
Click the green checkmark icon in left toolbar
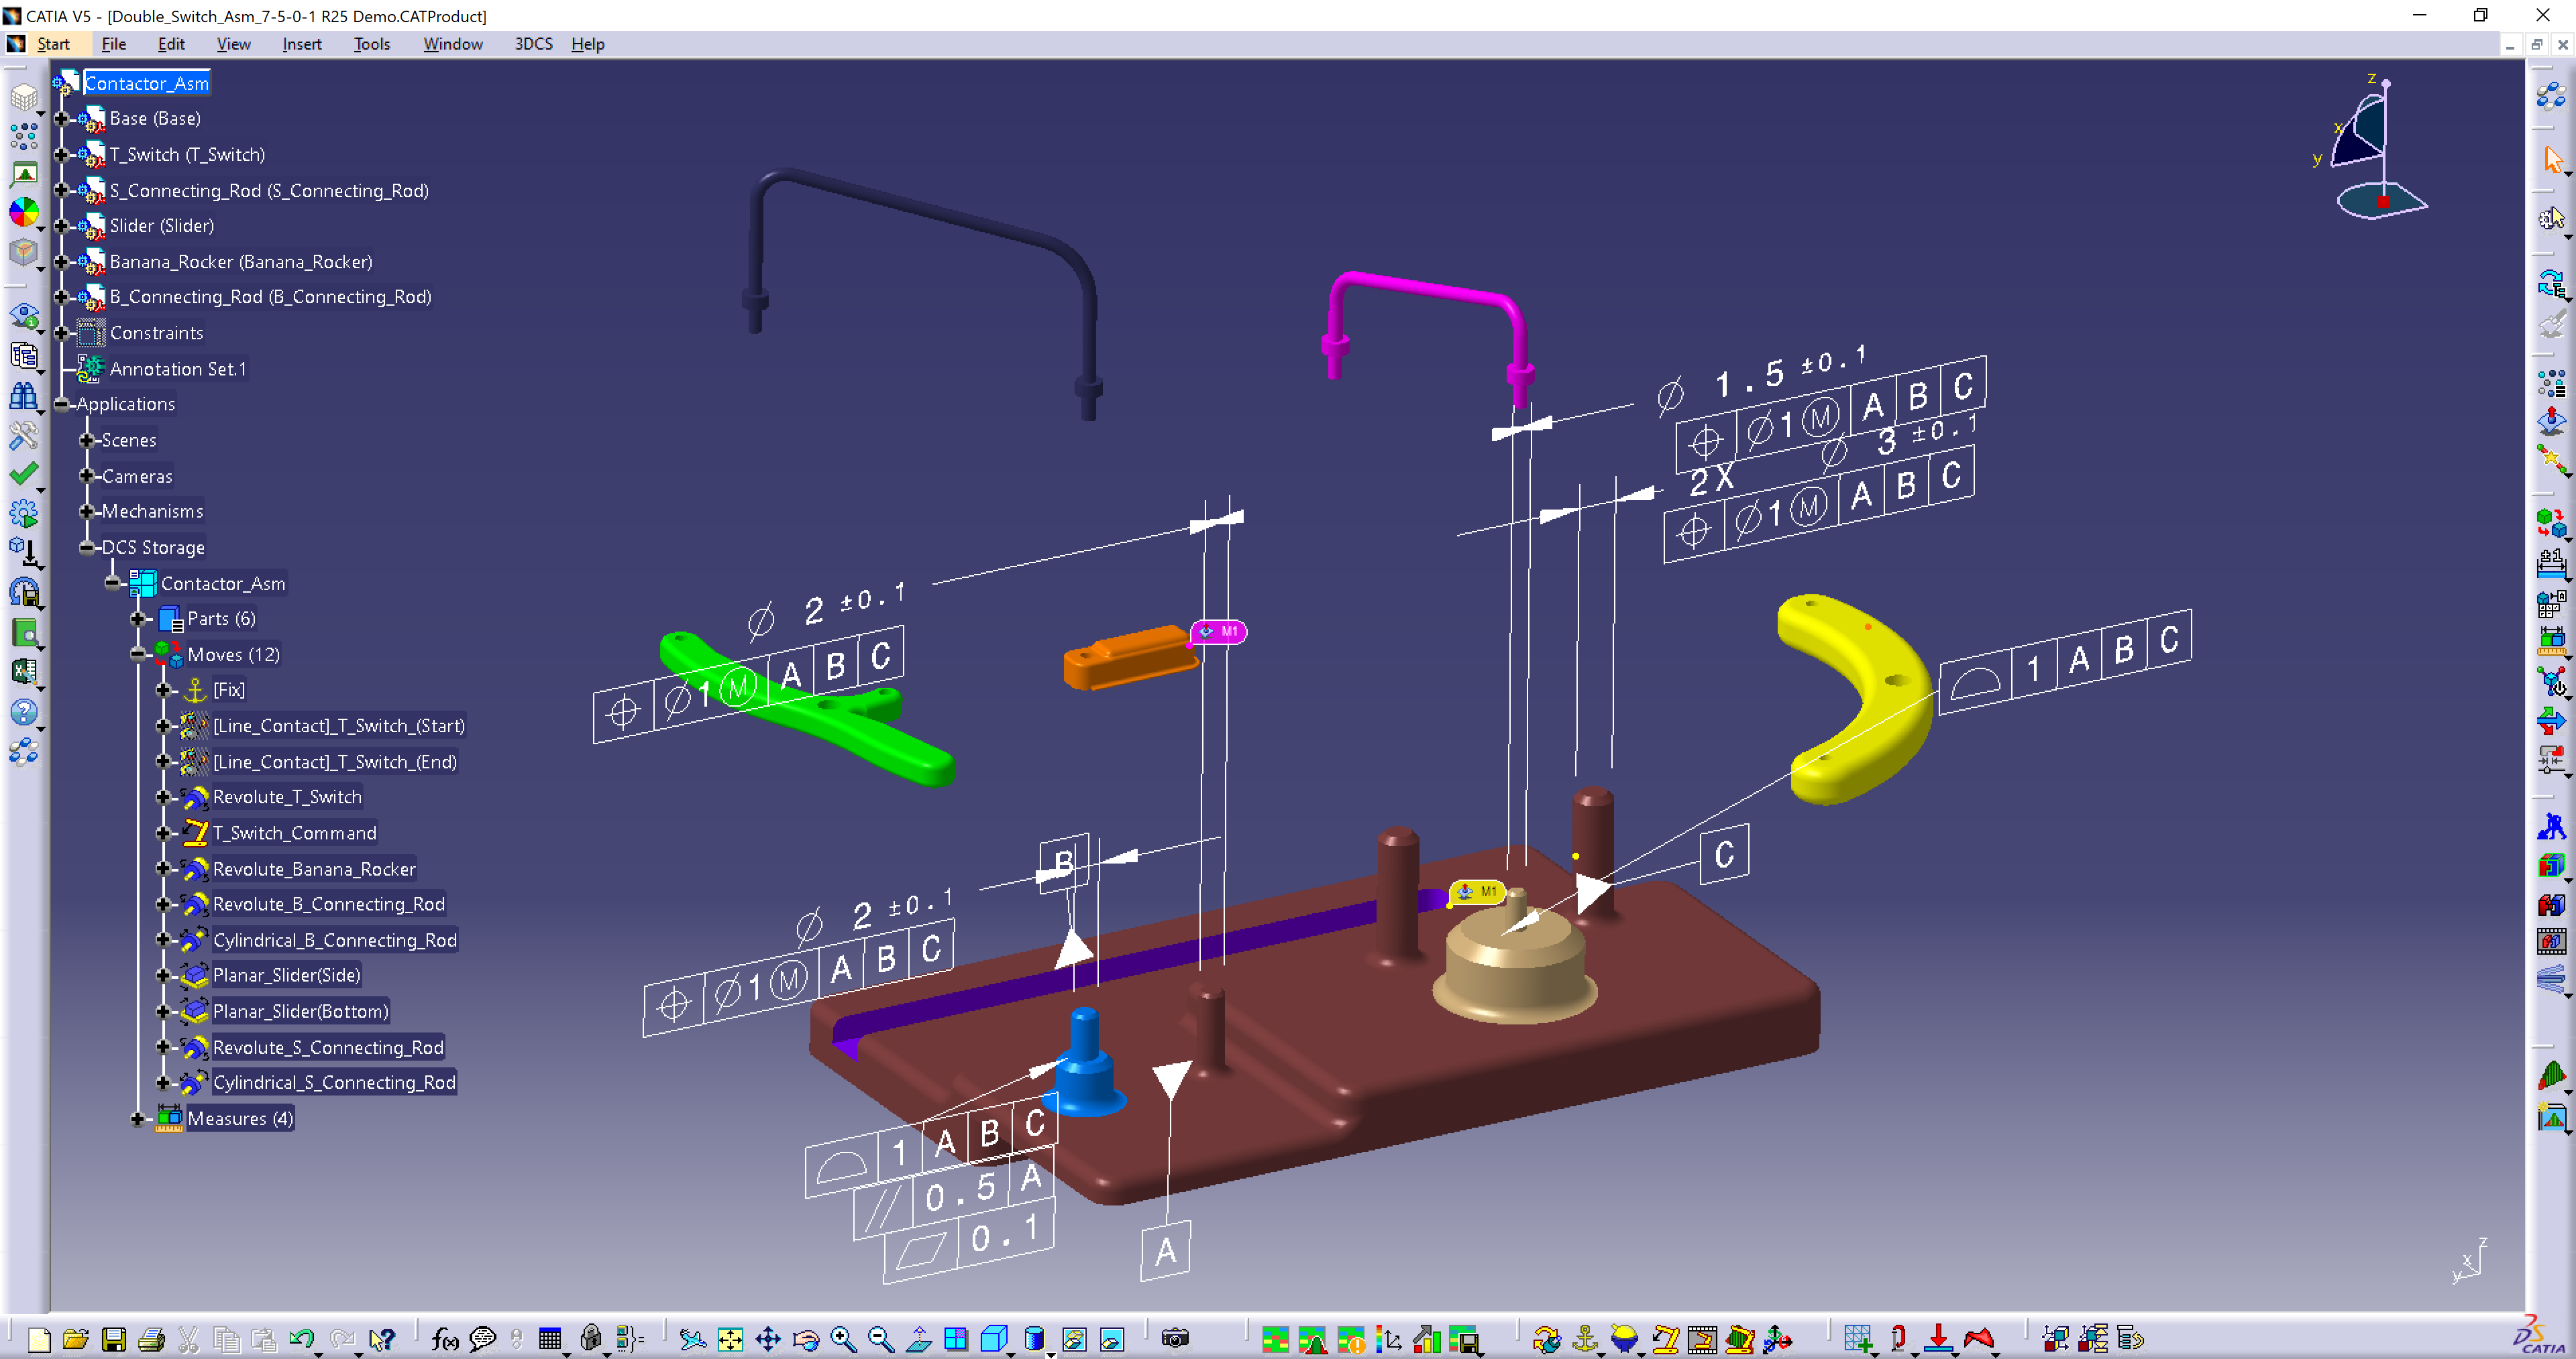23,473
